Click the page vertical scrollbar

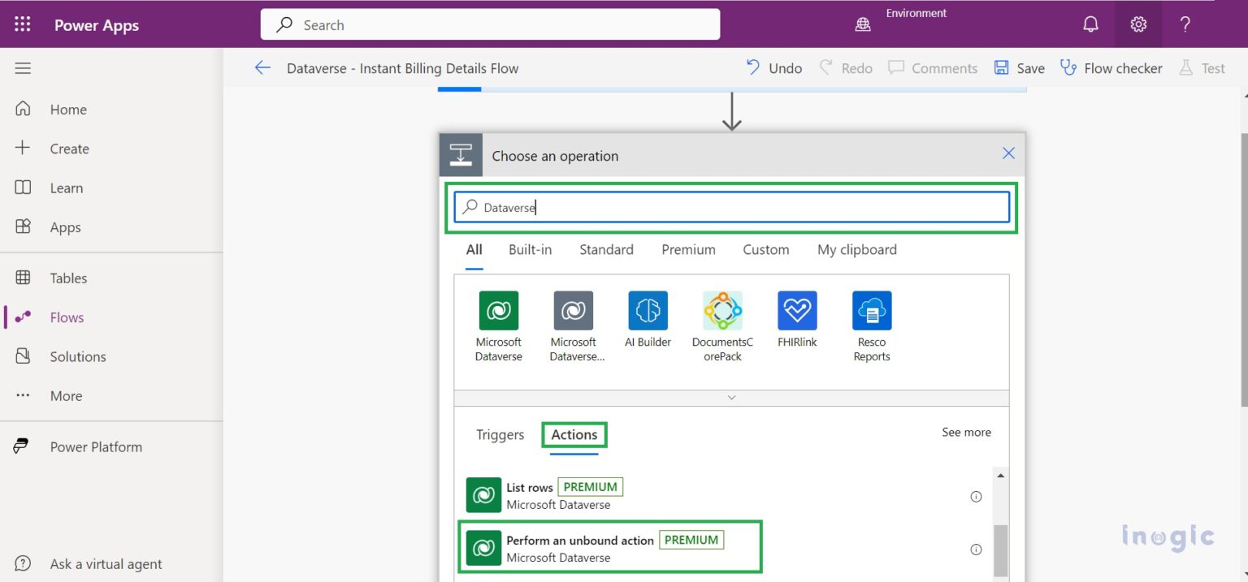click(1243, 268)
